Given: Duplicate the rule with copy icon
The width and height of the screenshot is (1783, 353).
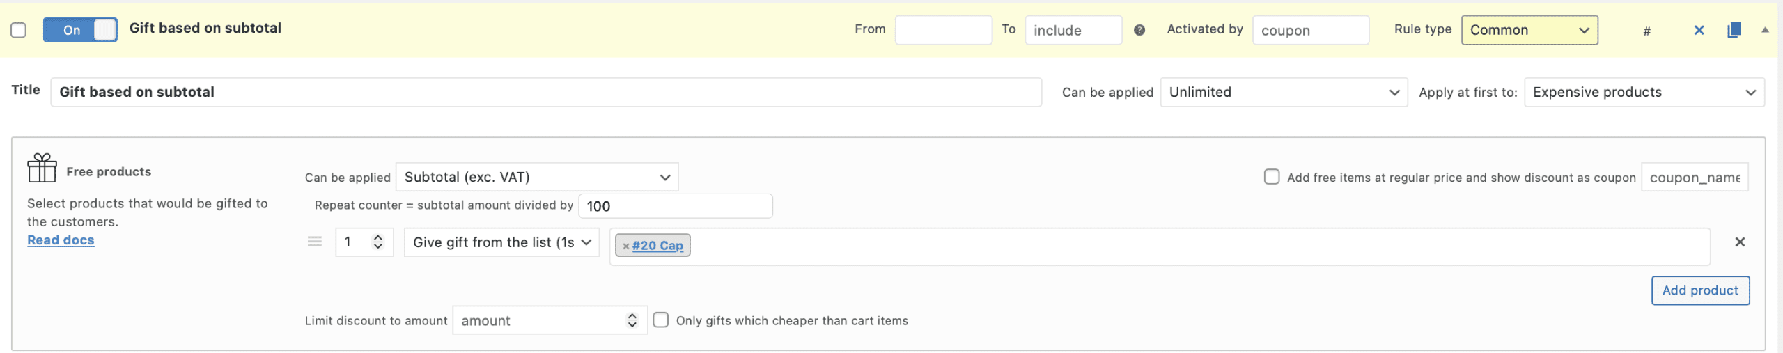Looking at the screenshot, I should point(1734,30).
